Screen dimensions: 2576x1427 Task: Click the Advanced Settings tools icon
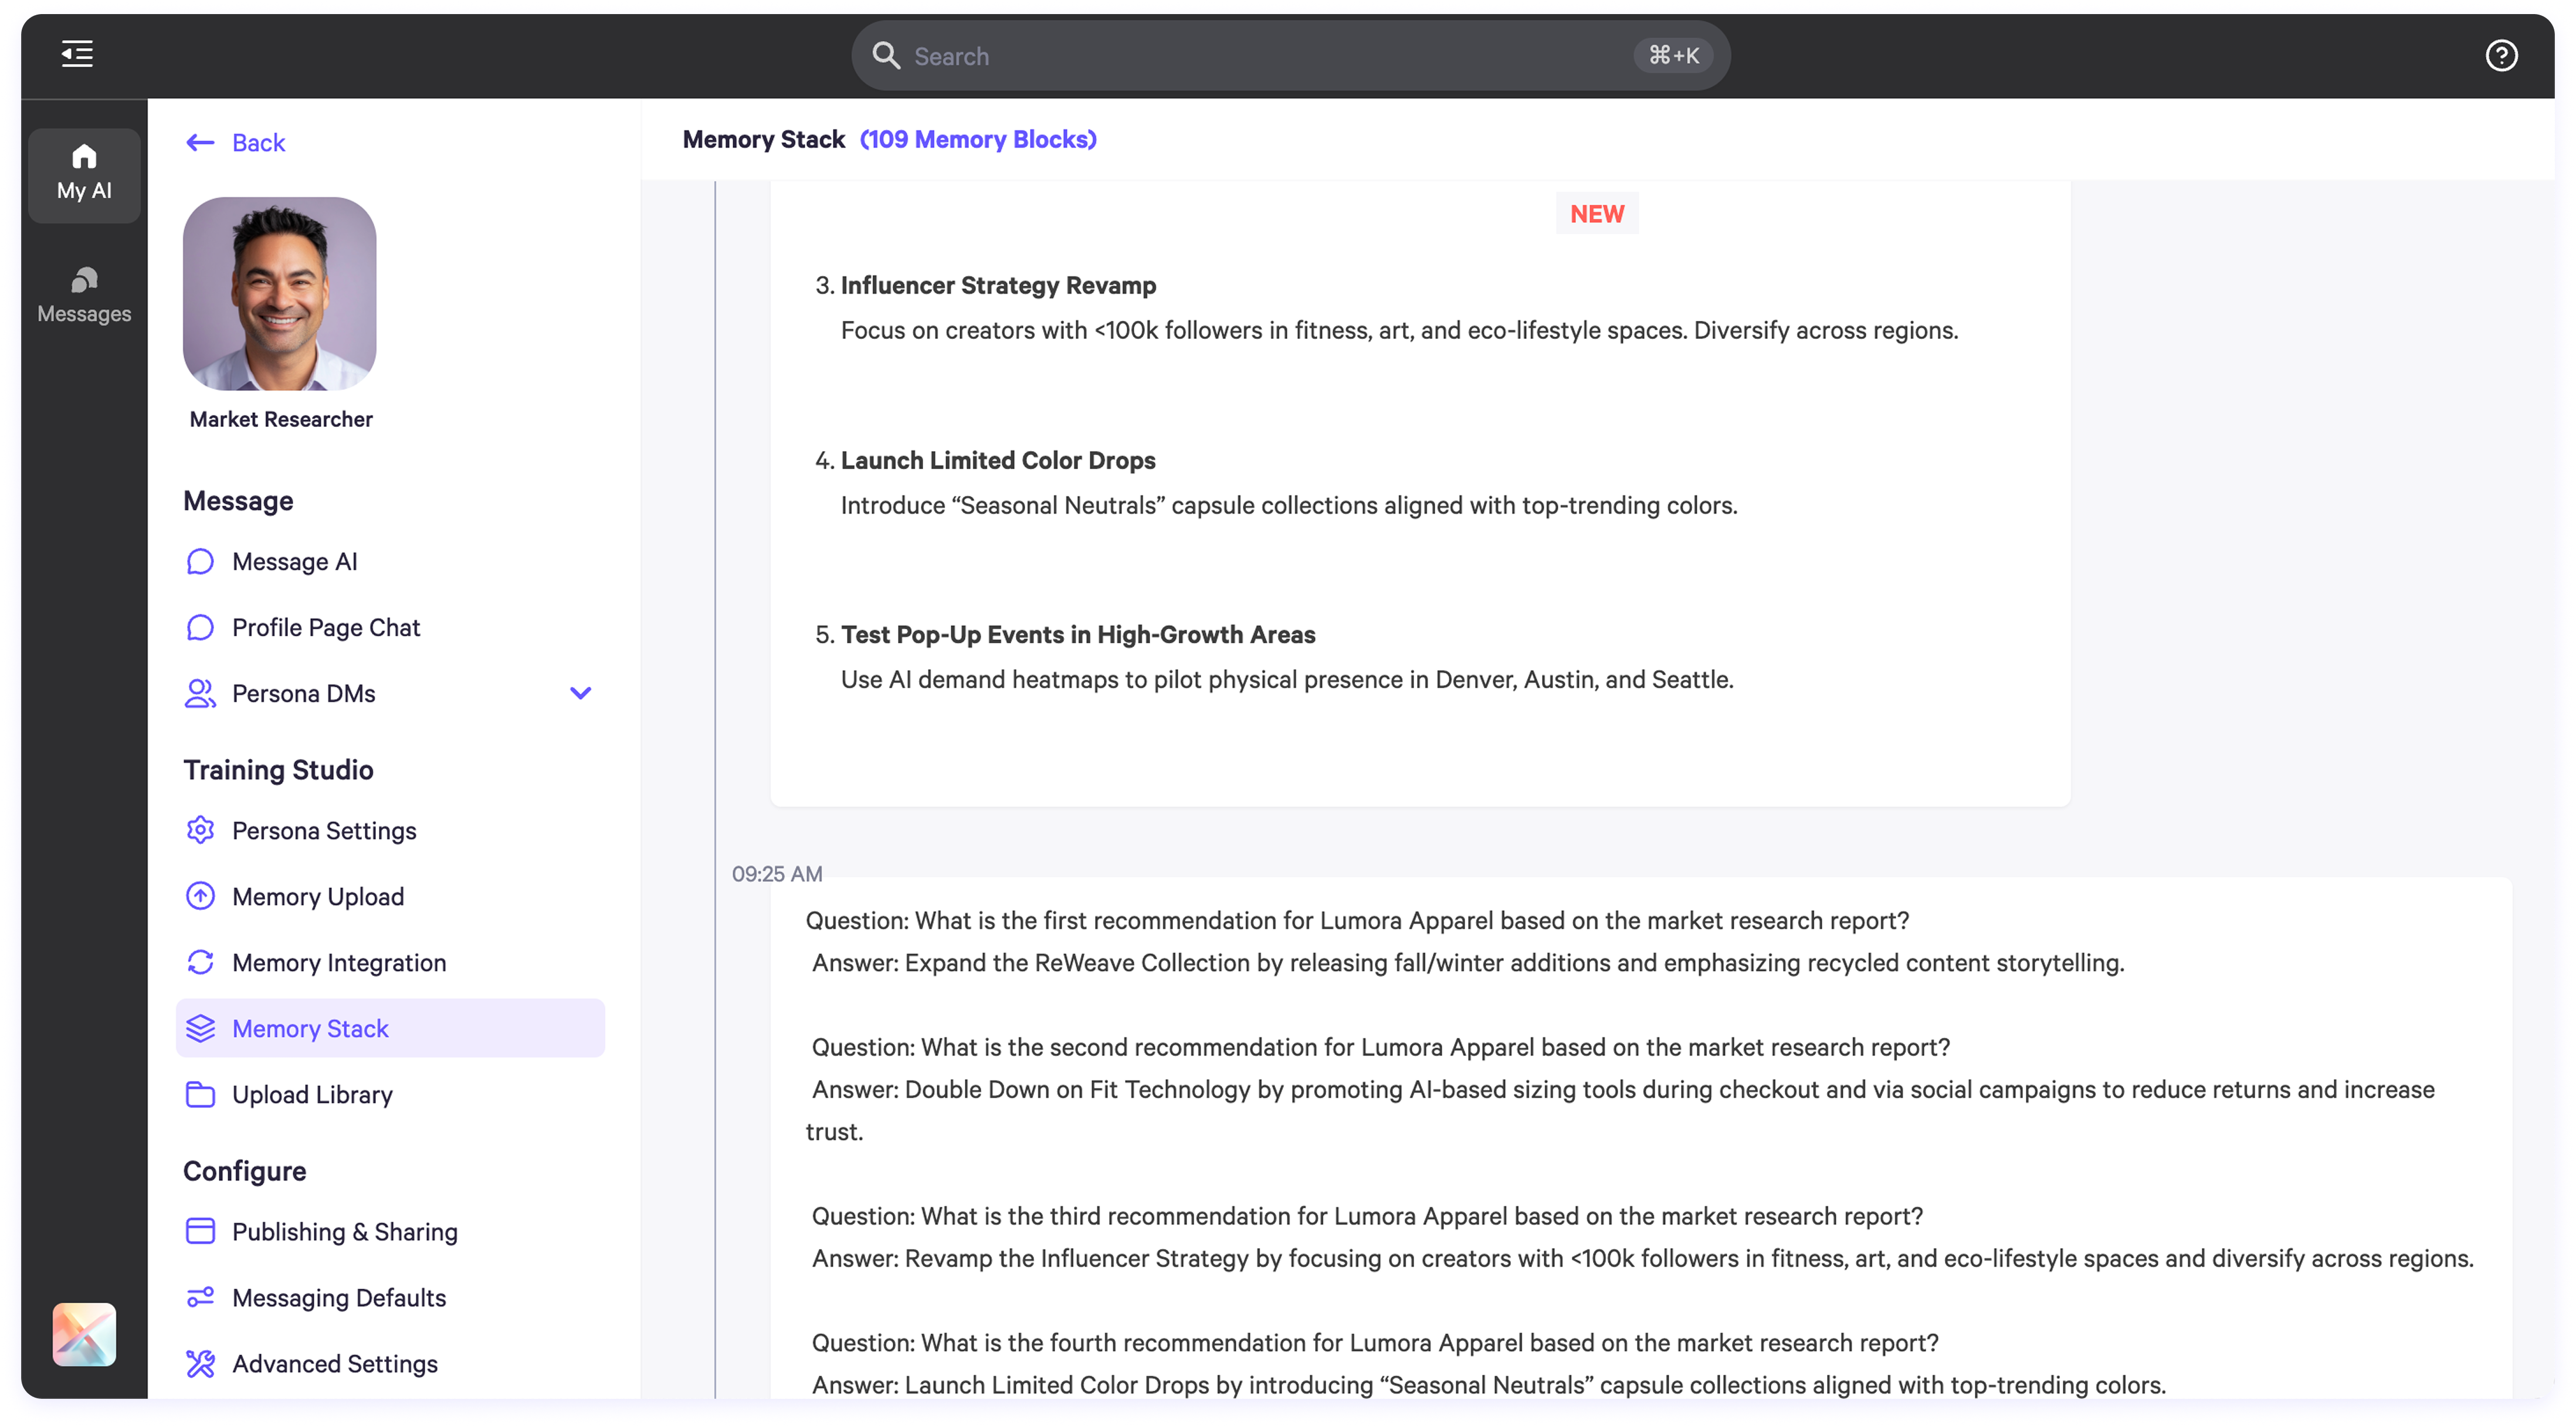[200, 1363]
